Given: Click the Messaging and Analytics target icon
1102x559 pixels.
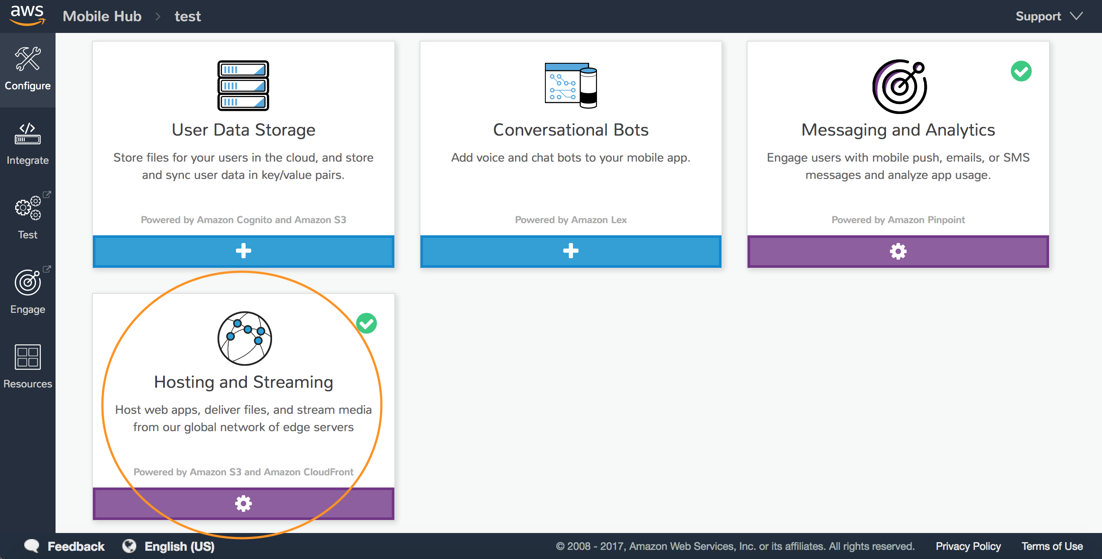Looking at the screenshot, I should 899,87.
